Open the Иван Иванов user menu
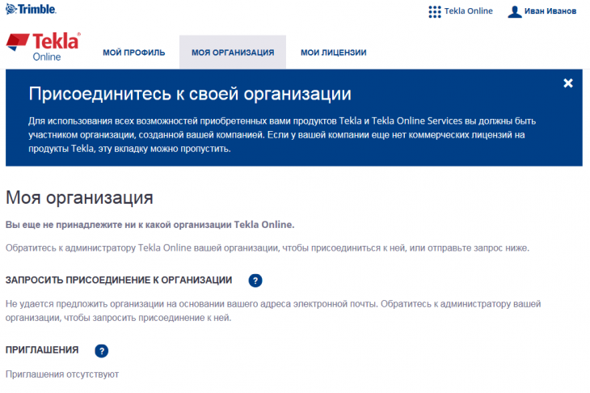 550,11
